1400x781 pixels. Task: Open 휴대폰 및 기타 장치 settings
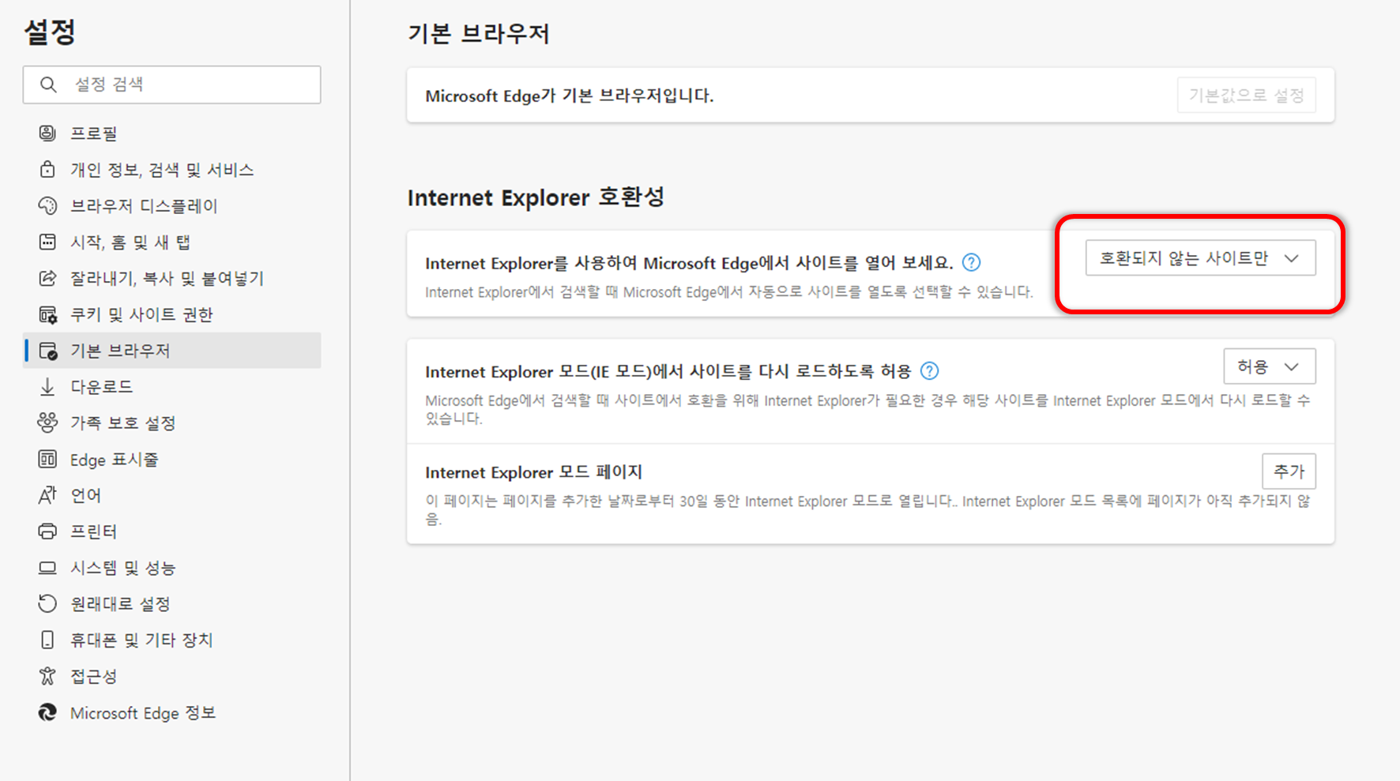[x=172, y=640]
